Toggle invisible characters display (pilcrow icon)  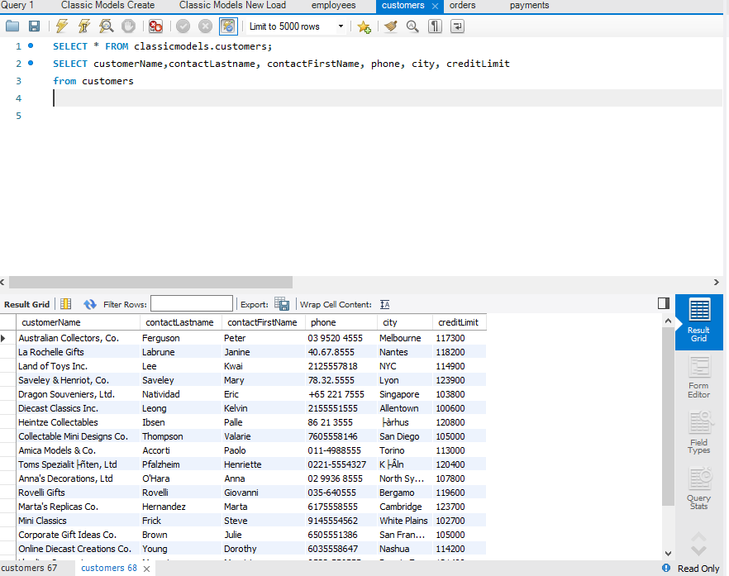pos(435,26)
